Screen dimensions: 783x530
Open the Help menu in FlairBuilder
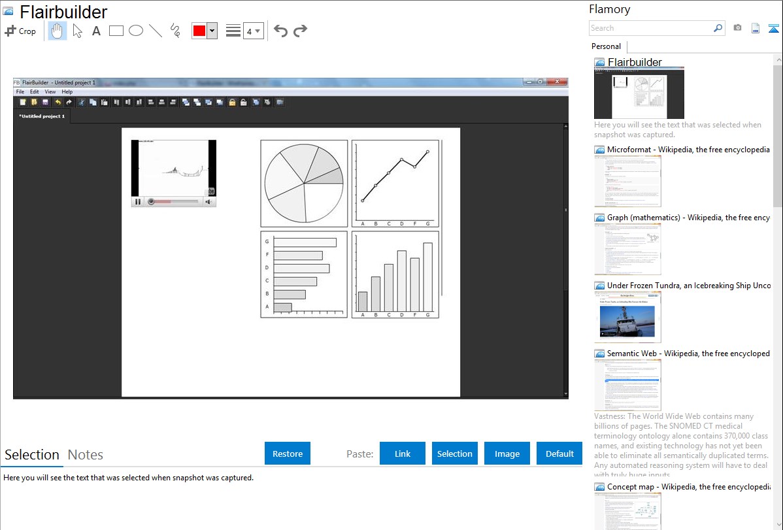click(67, 92)
